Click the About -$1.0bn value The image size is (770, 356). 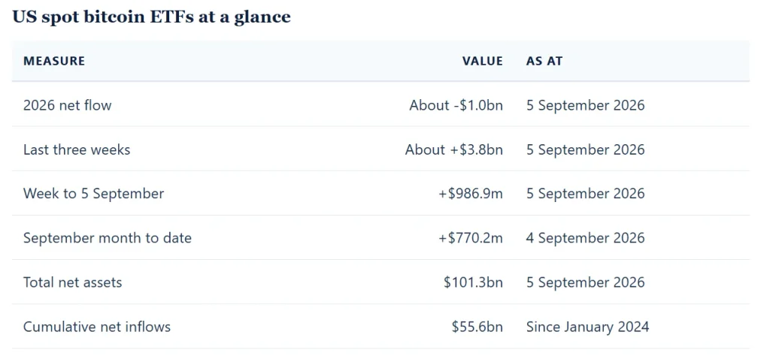pos(456,105)
